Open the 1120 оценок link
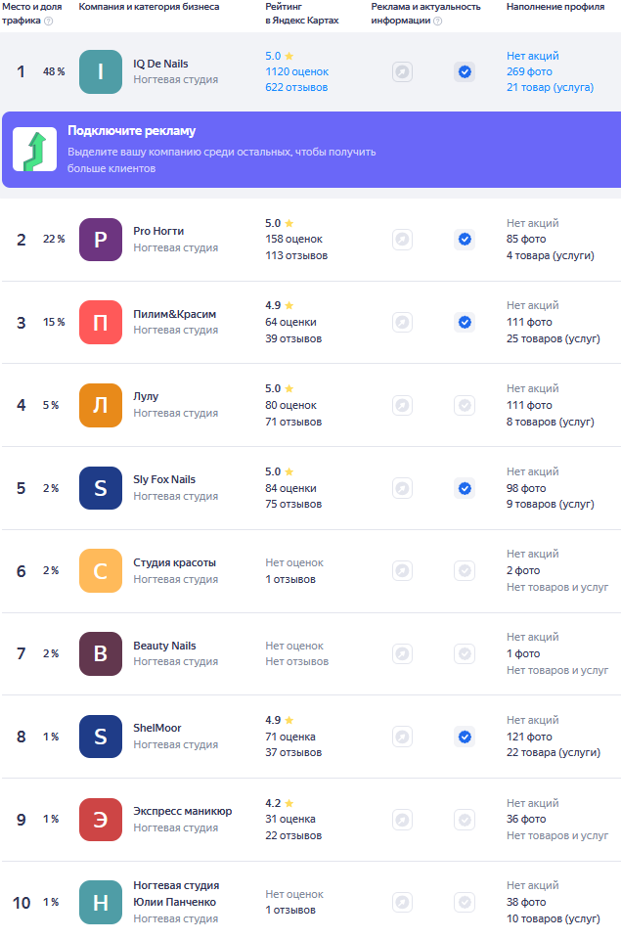621x939 pixels. (x=297, y=71)
